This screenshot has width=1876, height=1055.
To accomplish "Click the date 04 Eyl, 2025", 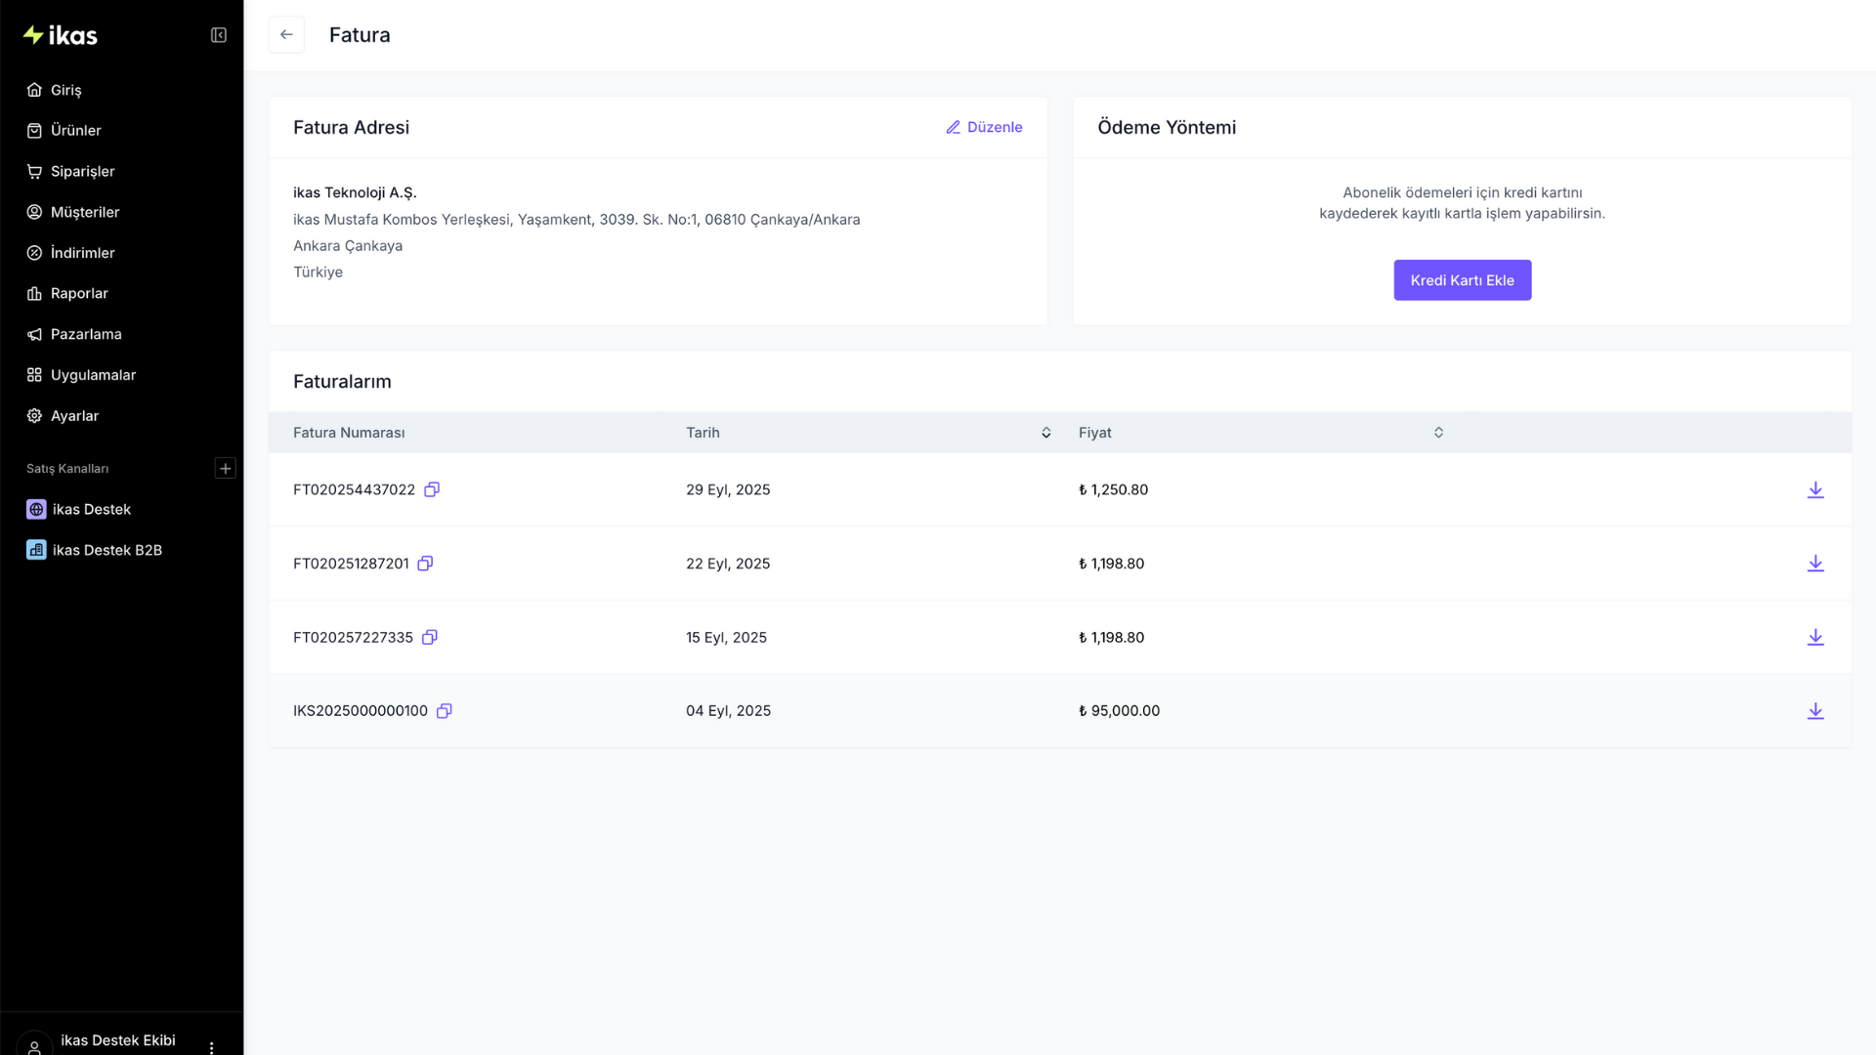I will coord(728,711).
